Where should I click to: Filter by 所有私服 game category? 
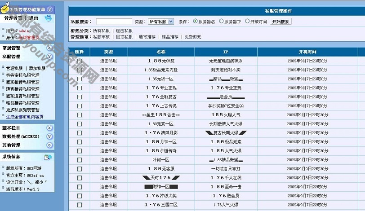[x=101, y=31]
